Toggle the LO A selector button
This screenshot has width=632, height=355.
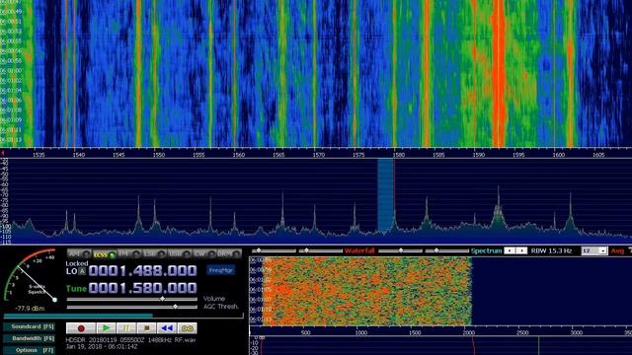[82, 271]
